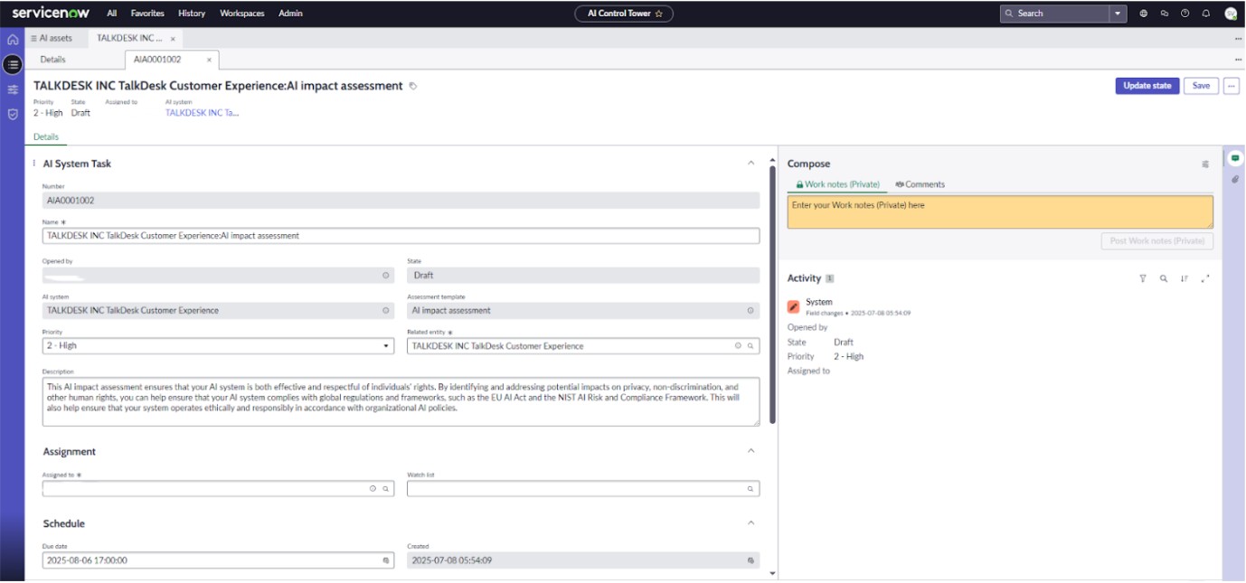Sort the Activity stream entries
Image resolution: width=1246 pixels, height=583 pixels.
coord(1185,279)
